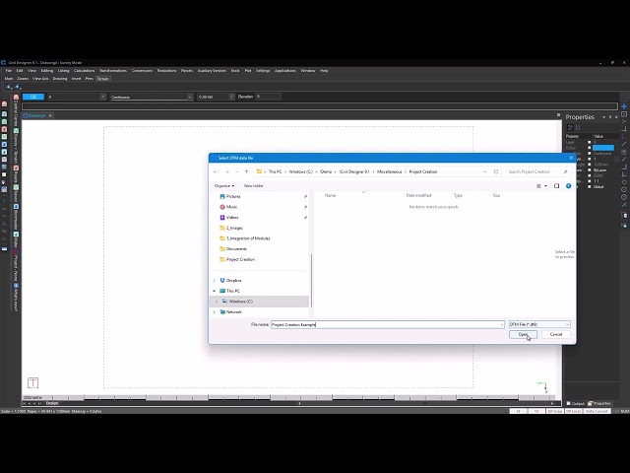Select Videos in the navigation pane
The image size is (630, 473).
click(x=232, y=217)
